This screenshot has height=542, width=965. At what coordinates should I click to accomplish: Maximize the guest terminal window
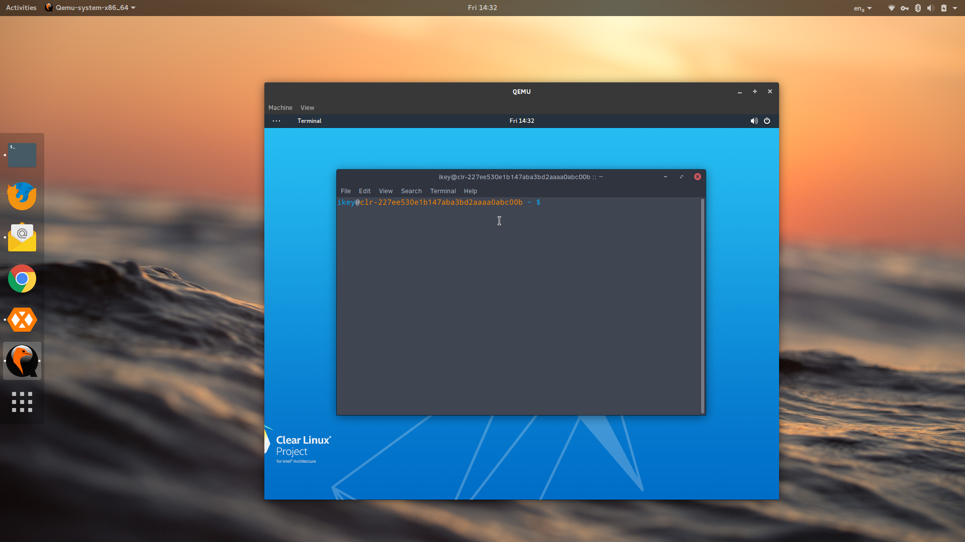click(x=682, y=177)
